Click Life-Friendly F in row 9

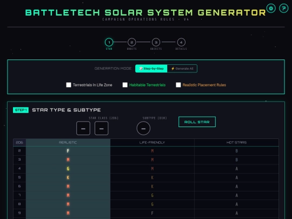152,213
